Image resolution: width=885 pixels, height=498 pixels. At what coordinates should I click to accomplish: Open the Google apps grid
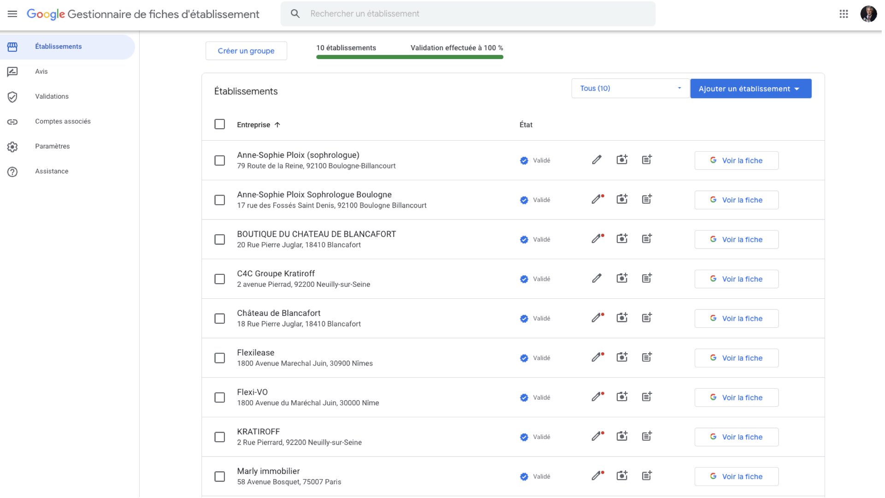(x=844, y=14)
